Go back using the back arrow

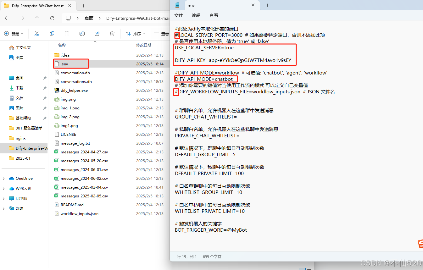[x=7, y=18]
